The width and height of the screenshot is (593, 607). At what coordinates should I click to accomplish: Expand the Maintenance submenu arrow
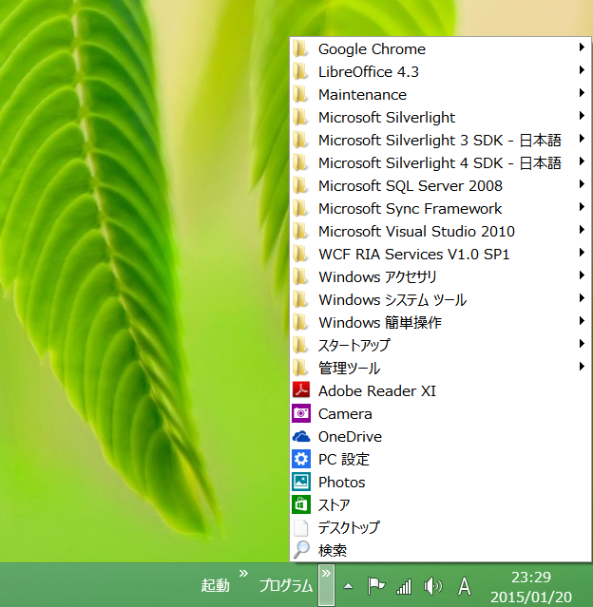pyautogui.click(x=582, y=93)
